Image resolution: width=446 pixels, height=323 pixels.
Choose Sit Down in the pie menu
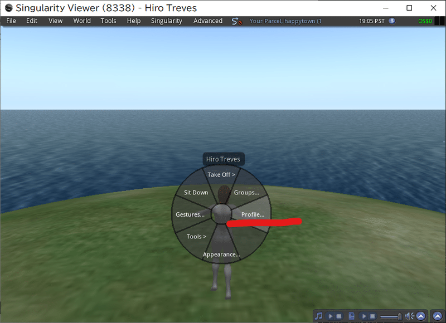pos(196,193)
